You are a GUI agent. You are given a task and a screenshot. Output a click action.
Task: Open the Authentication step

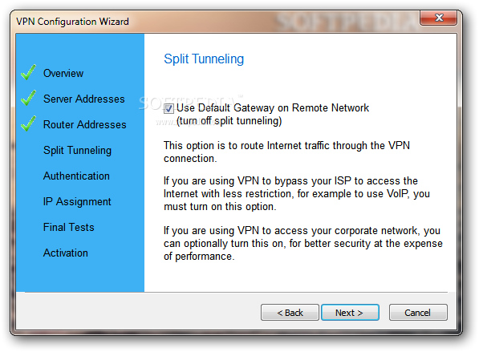tap(76, 176)
